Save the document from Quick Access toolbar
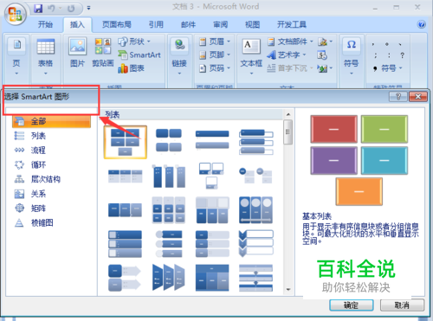The width and height of the screenshot is (433, 321). tap(38, 9)
